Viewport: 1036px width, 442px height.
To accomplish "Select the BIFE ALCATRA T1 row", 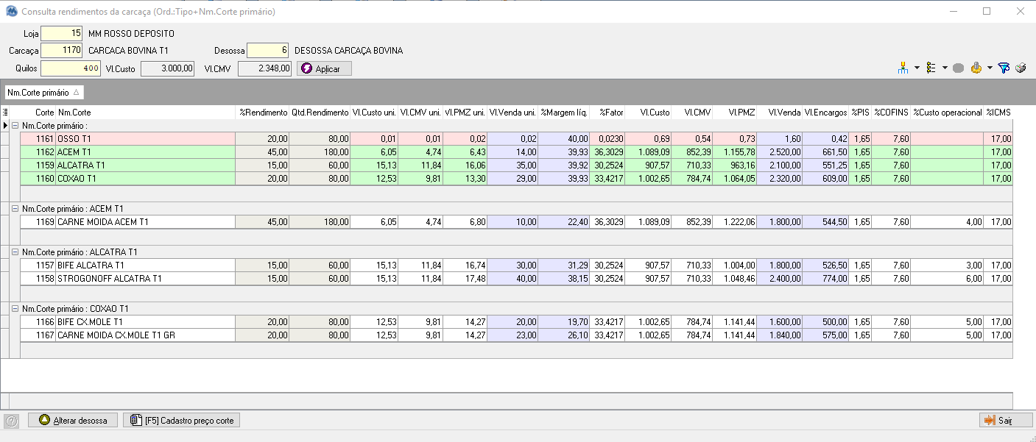I will click(x=516, y=265).
